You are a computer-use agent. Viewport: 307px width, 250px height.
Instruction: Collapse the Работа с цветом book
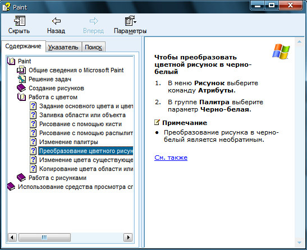point(21,97)
